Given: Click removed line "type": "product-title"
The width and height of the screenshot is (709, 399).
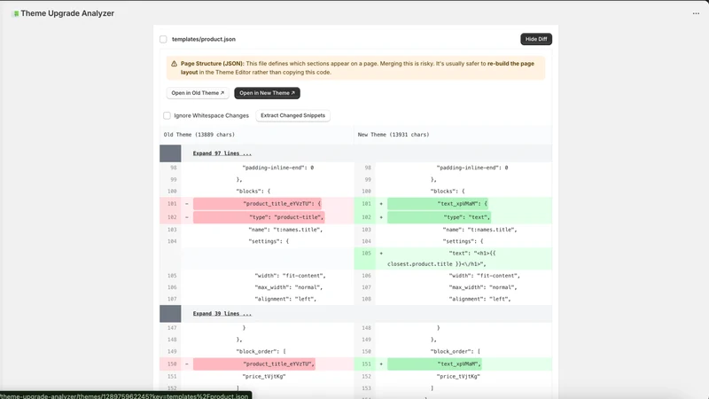Looking at the screenshot, I should [259, 217].
